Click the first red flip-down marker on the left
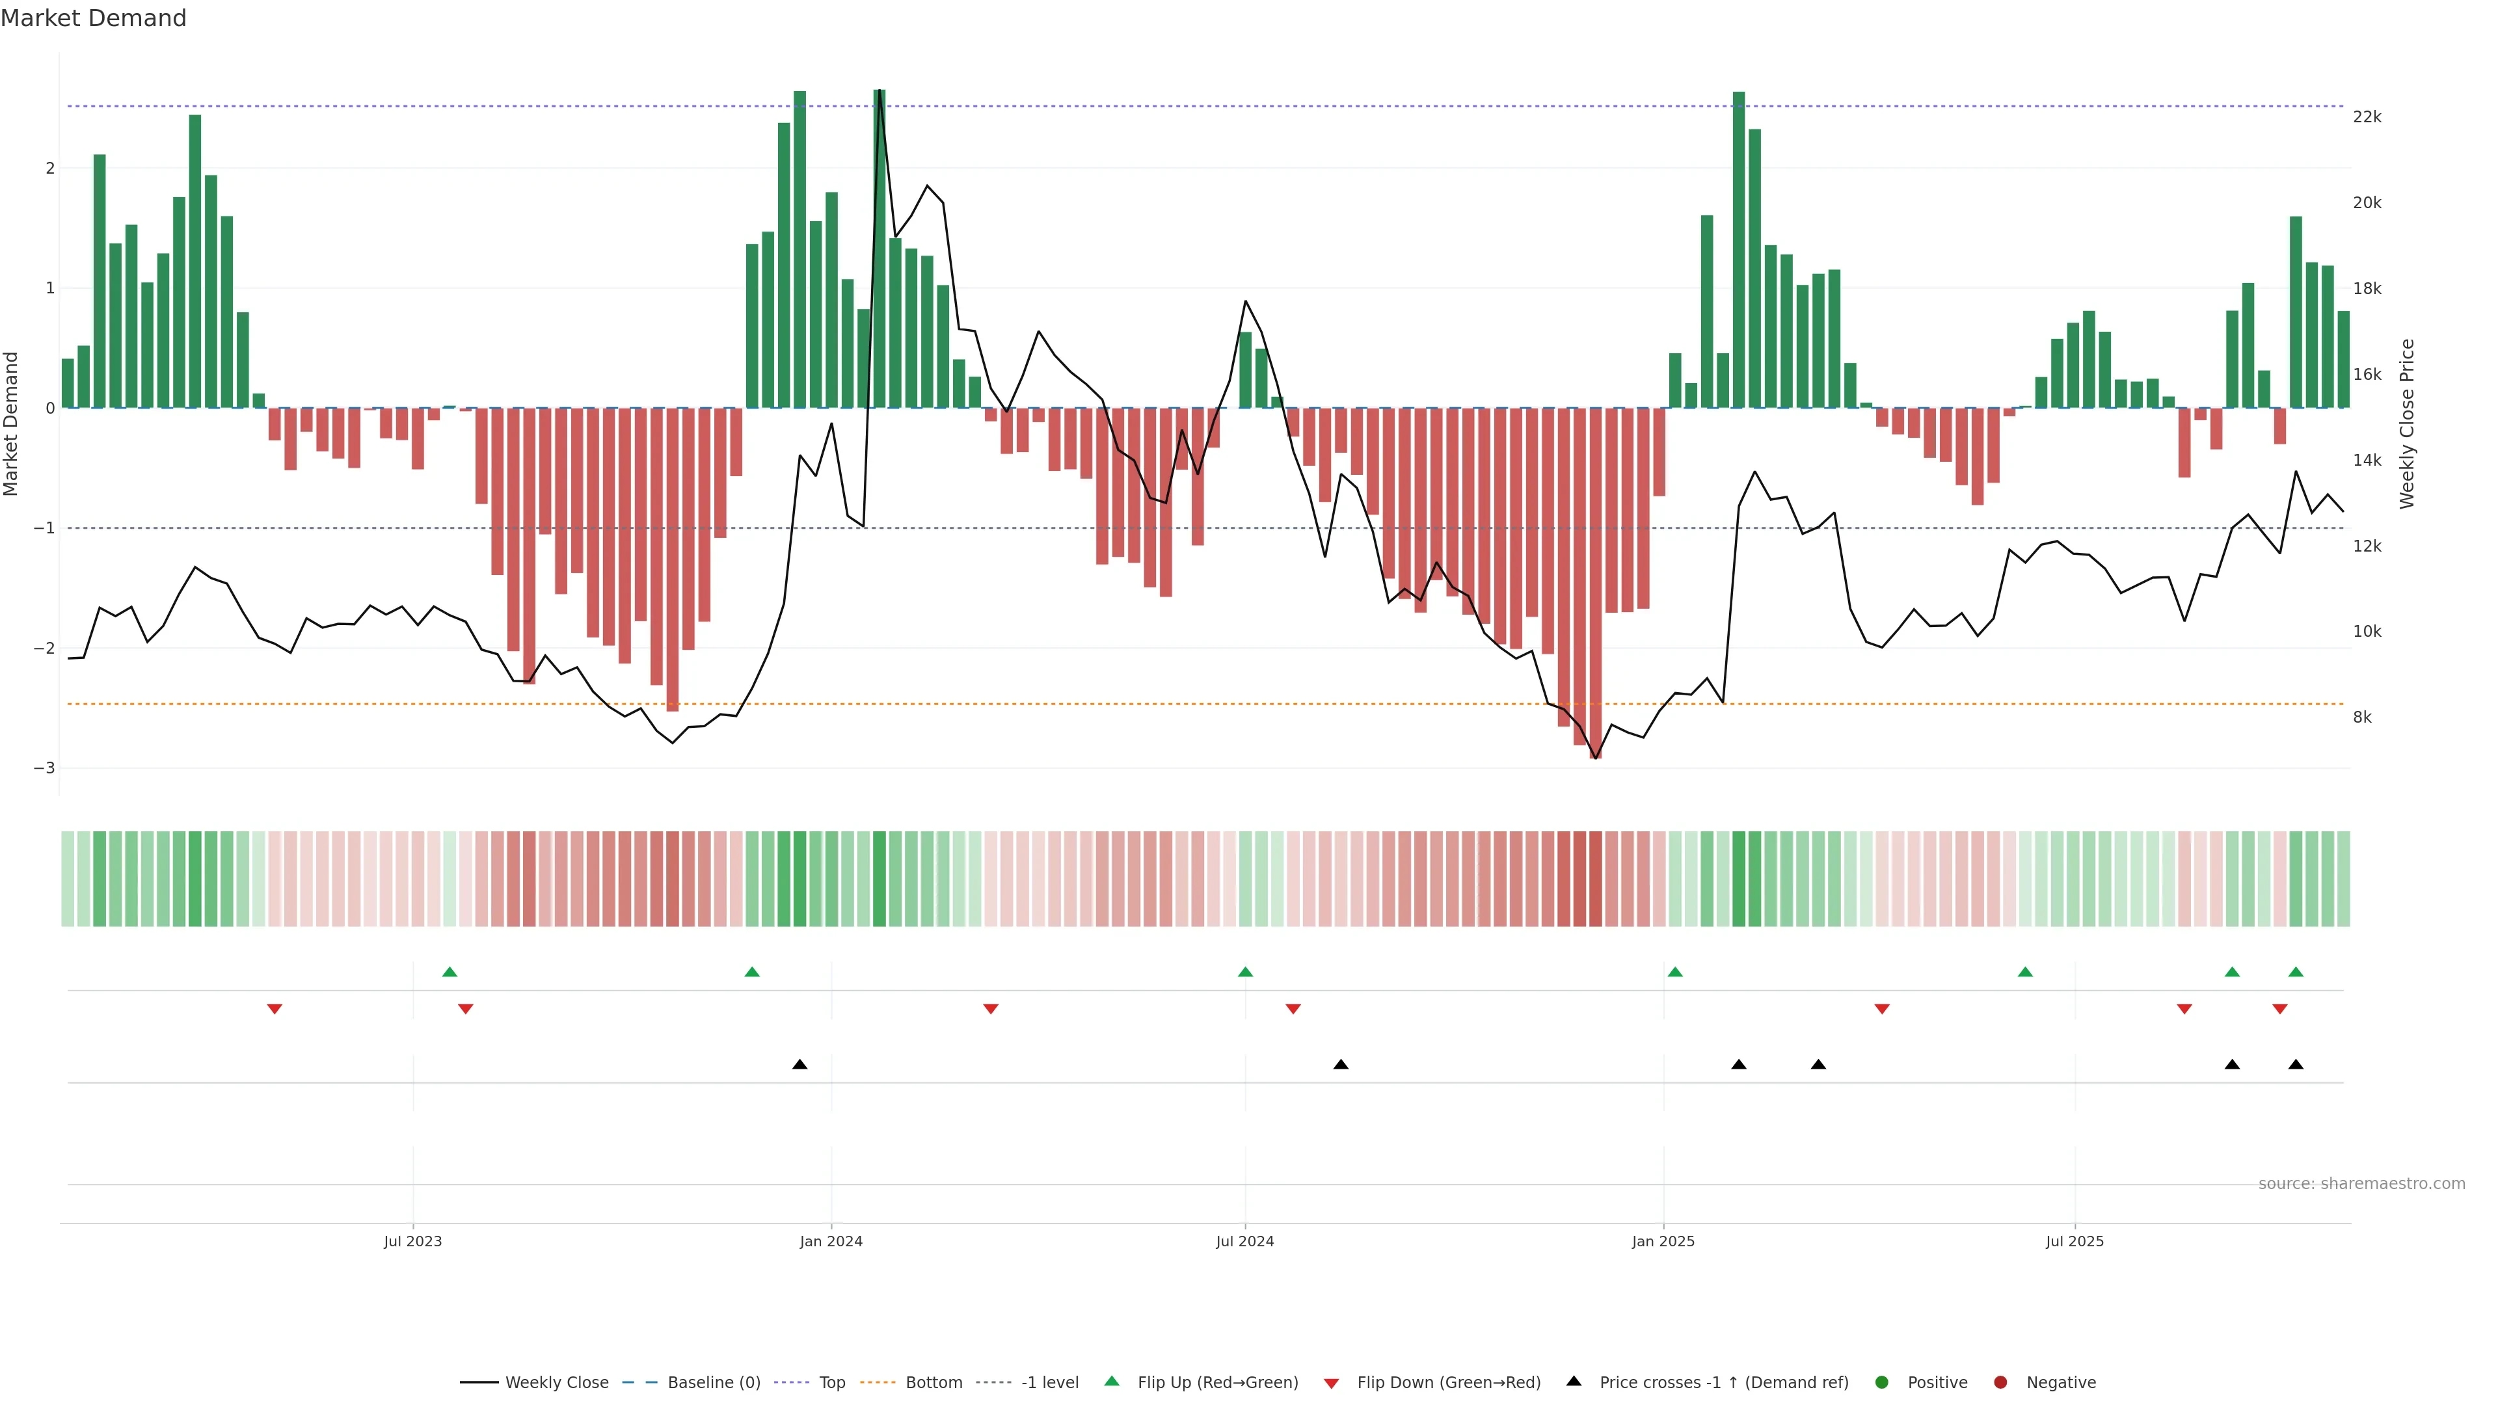 pos(275,1010)
